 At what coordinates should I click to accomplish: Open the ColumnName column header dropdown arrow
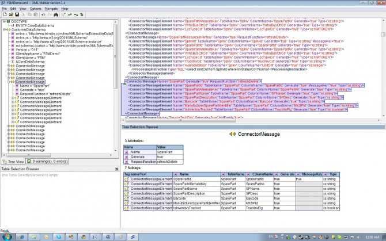(x=248, y=174)
